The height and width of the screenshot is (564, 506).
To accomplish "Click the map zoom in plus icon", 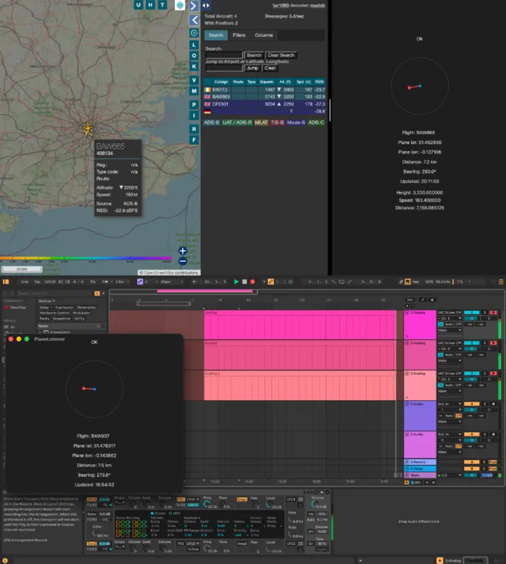I will click(x=183, y=251).
